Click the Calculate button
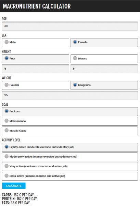 click(14, 186)
